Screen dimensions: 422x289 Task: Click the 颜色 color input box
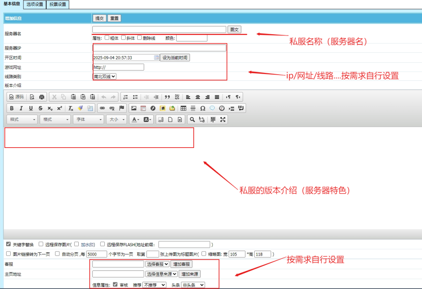192,38
